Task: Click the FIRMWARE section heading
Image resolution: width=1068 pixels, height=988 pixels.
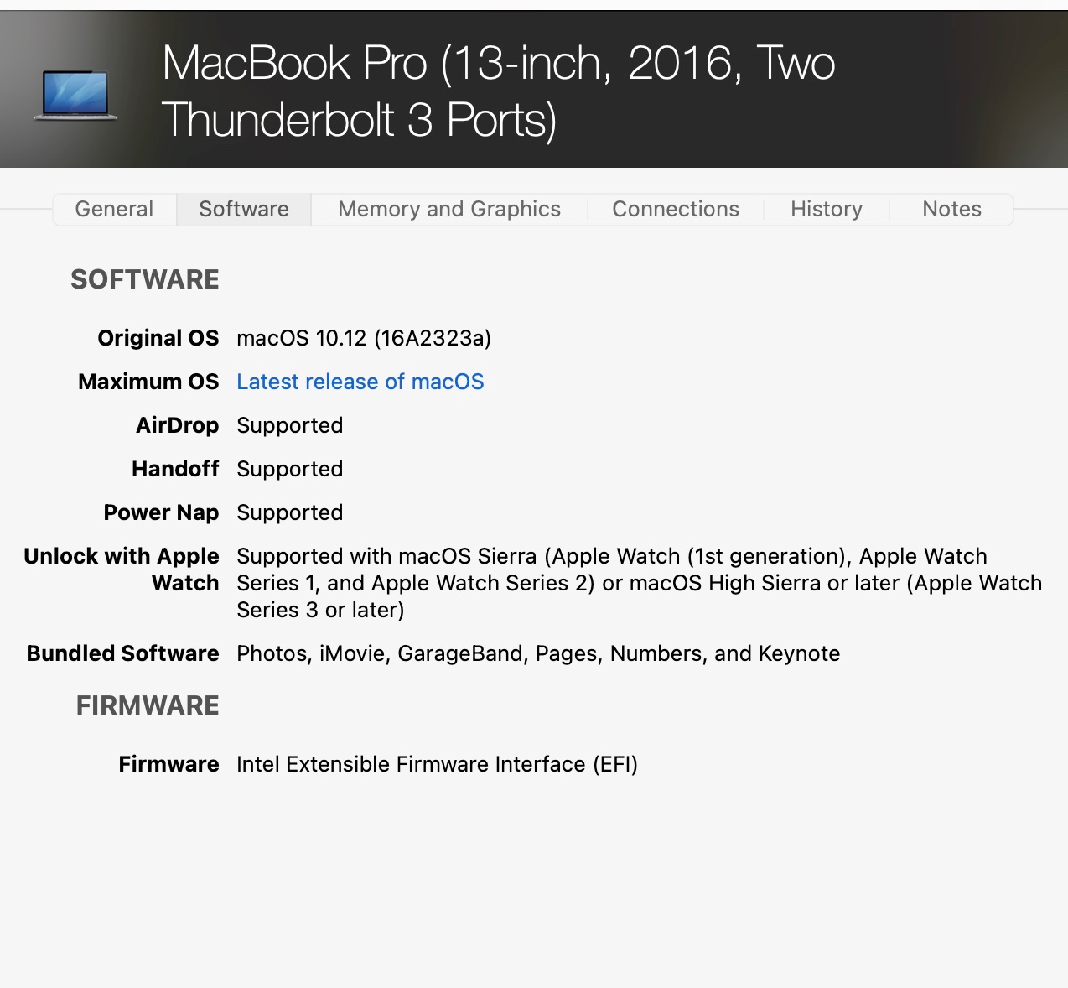Action: 148,705
